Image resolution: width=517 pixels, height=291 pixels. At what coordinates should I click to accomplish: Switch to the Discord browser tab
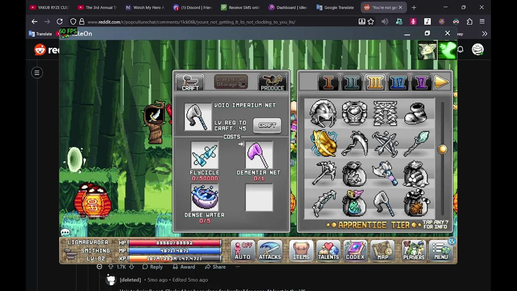tap(193, 7)
